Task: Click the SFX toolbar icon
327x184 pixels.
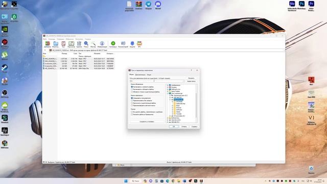Action: (139, 44)
